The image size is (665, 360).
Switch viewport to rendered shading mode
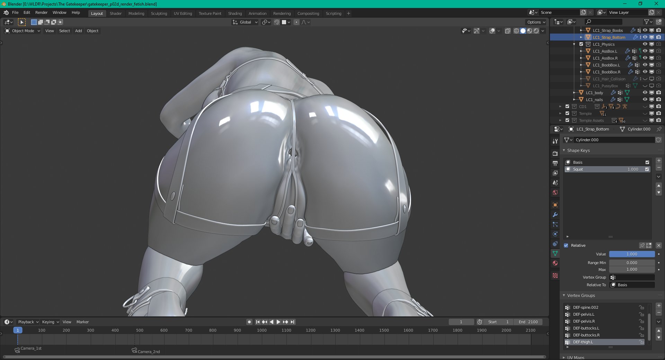pyautogui.click(x=536, y=31)
